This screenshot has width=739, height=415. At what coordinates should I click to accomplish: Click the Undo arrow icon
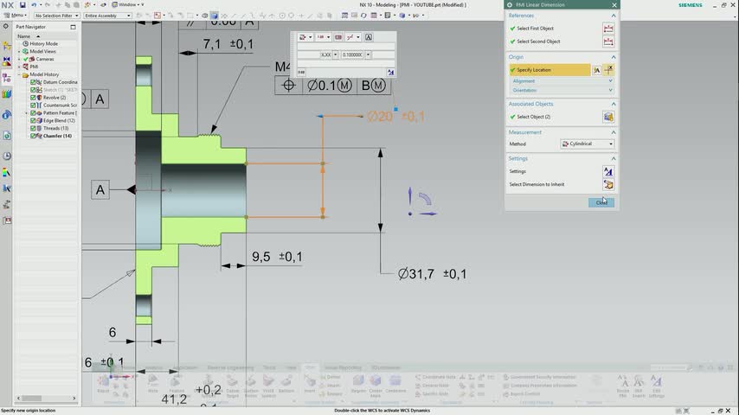point(34,4)
